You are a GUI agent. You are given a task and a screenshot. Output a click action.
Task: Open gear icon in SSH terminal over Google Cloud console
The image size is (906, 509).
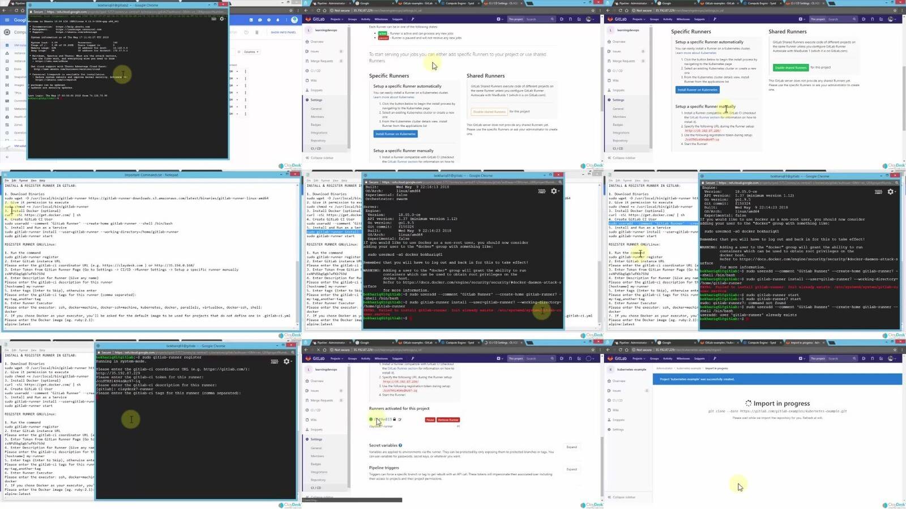(x=222, y=19)
